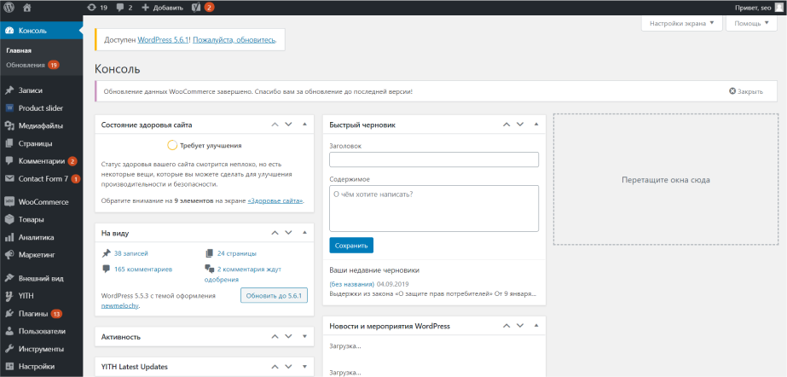Go to WooCommerce menu label
Viewport: 787px width, 377px height.
(43, 202)
